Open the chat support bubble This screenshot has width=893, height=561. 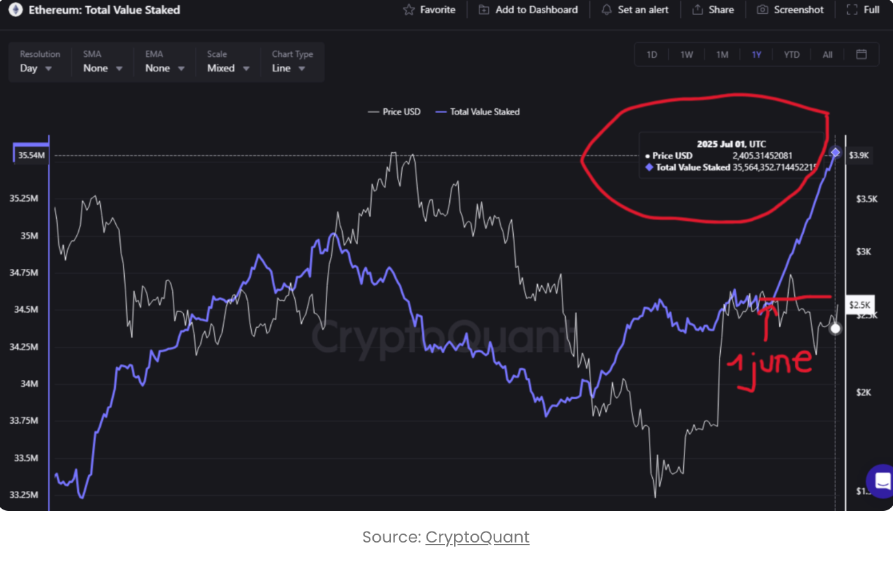point(881,480)
